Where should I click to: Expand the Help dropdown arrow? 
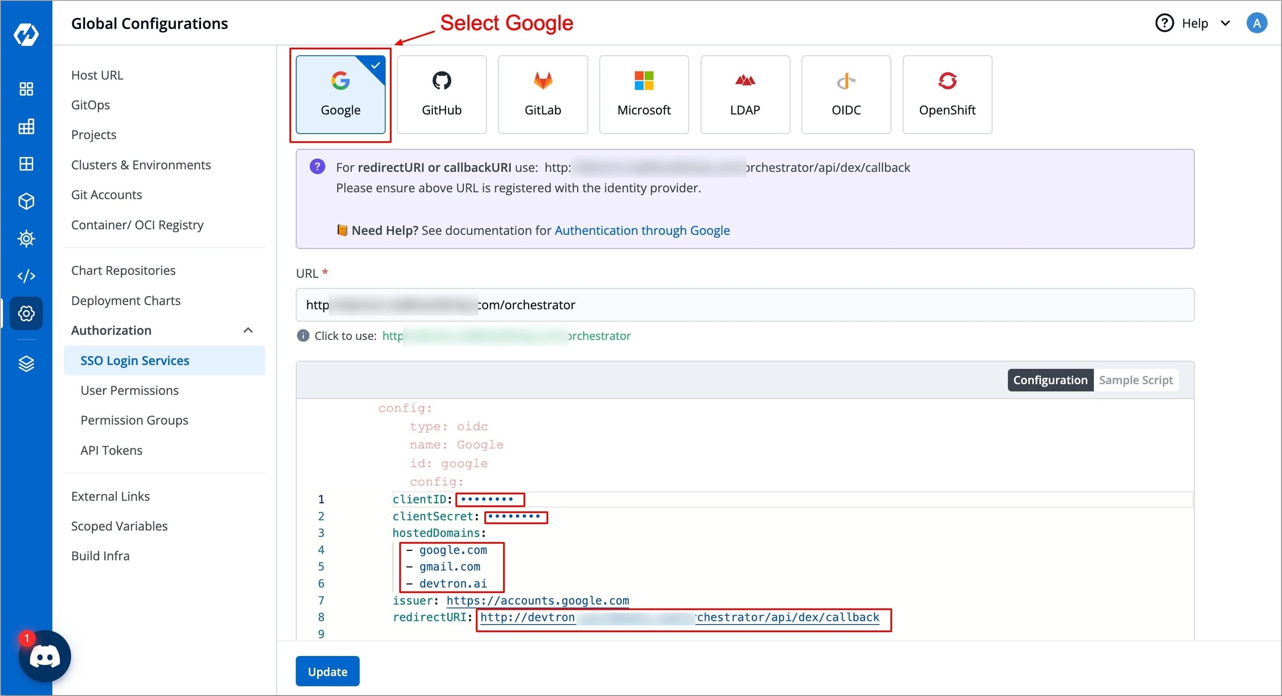1225,23
